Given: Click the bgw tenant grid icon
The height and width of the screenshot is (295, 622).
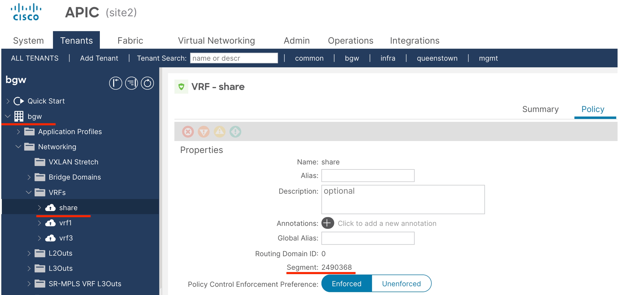Looking at the screenshot, I should point(19,116).
